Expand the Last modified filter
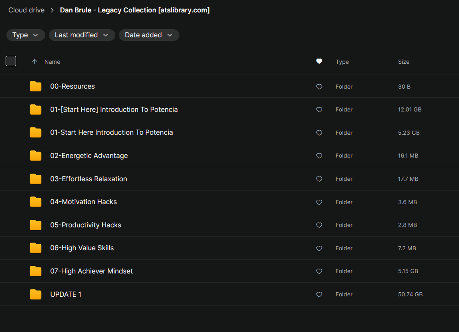 82,35
